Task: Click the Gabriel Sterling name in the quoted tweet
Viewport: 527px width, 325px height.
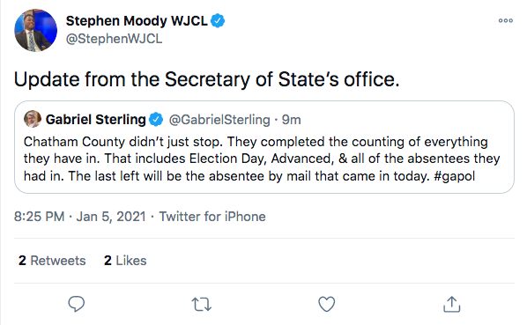Action: tap(95, 120)
